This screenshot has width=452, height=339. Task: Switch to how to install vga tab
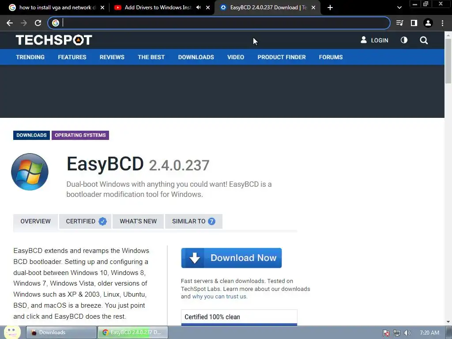(57, 8)
